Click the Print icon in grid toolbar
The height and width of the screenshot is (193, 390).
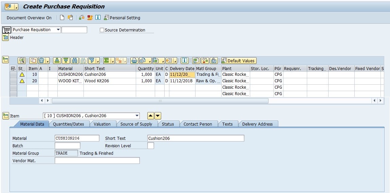(x=134, y=61)
